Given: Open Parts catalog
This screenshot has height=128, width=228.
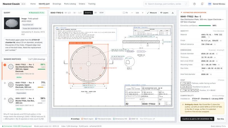Looking at the screenshot, I should pyautogui.click(x=70, y=4).
